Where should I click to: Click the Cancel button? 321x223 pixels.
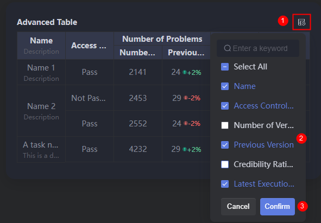(x=238, y=206)
